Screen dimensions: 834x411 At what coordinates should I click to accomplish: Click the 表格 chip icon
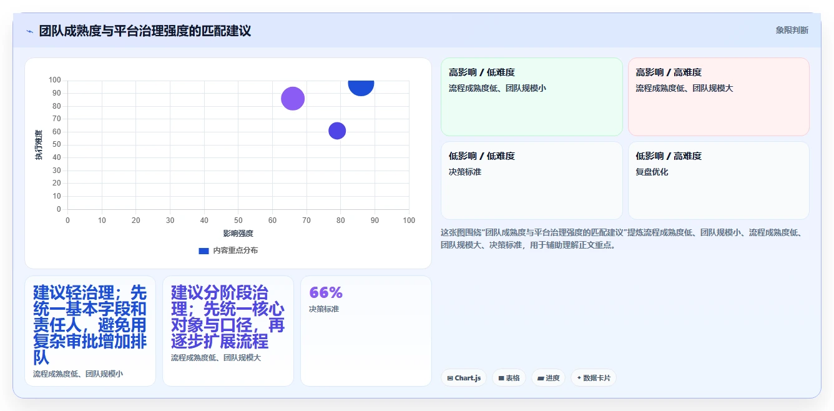tap(501, 379)
